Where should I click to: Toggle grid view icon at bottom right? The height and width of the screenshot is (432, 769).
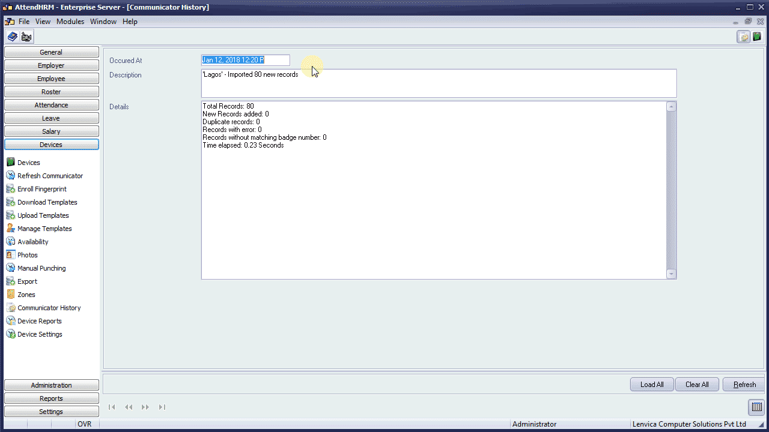[x=756, y=407]
